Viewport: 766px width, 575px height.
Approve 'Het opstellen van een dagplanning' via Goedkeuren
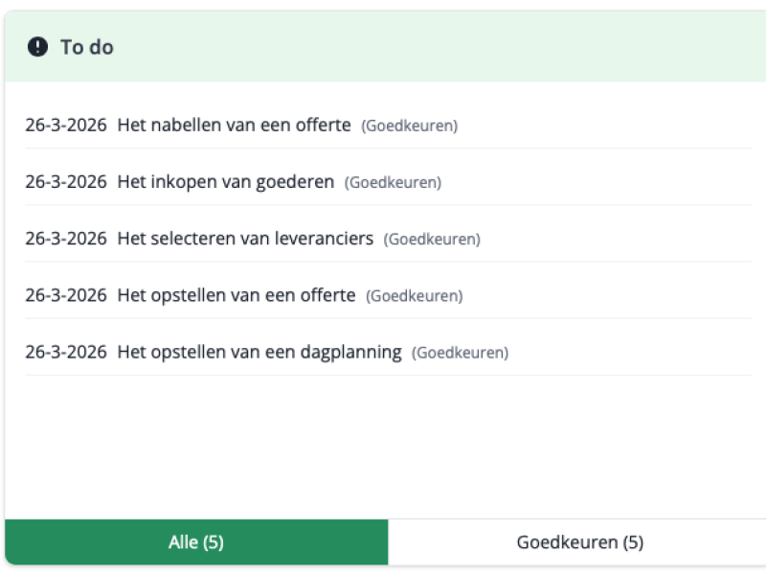pyautogui.click(x=462, y=352)
